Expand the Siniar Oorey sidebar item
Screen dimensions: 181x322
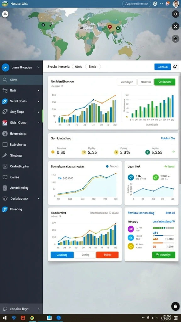38,123
